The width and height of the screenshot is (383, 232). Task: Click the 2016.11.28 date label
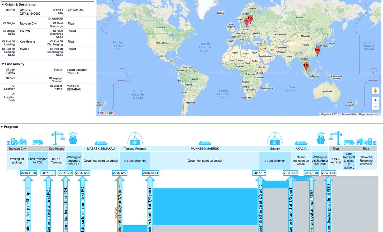coord(28,173)
